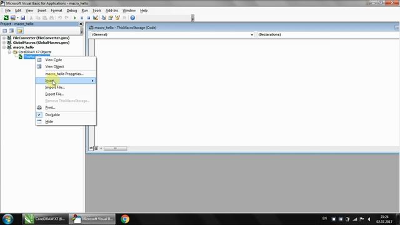400x225 pixels.
Task: Click the toolbar options arrow at toolbar end
Action: tap(192, 18)
